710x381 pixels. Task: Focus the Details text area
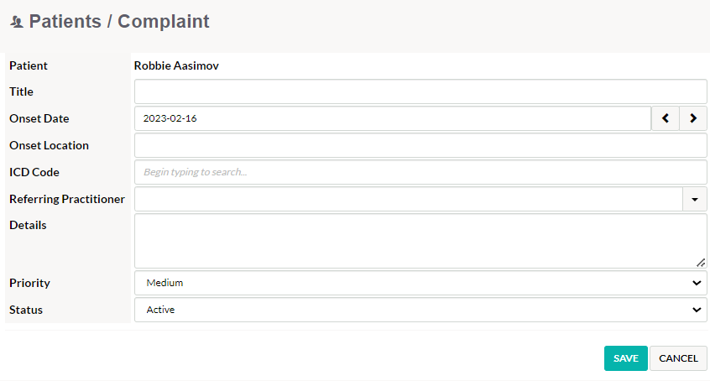pyautogui.click(x=420, y=241)
